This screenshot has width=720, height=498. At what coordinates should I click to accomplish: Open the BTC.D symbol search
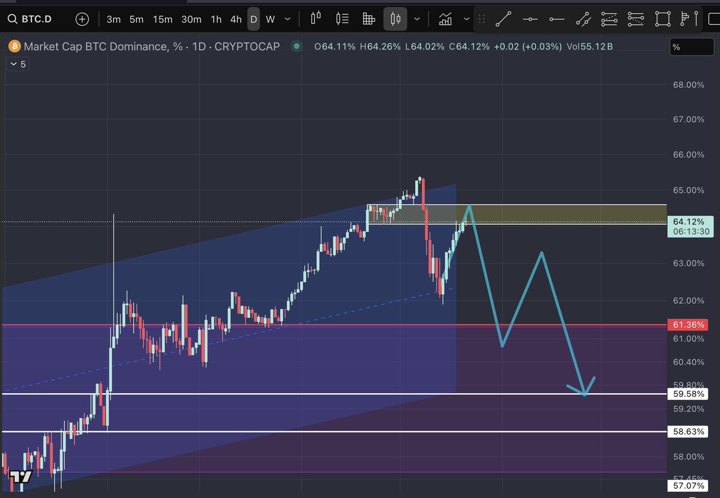coord(30,19)
